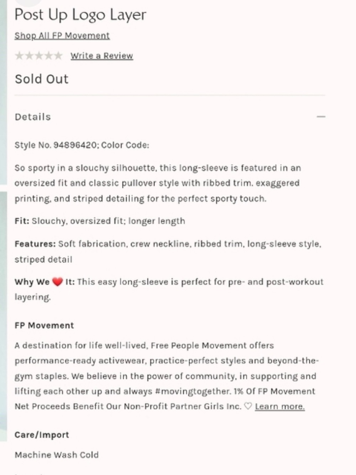The width and height of the screenshot is (356, 475).
Task: Click the outline heart after Girls Inc.
Action: (248, 406)
